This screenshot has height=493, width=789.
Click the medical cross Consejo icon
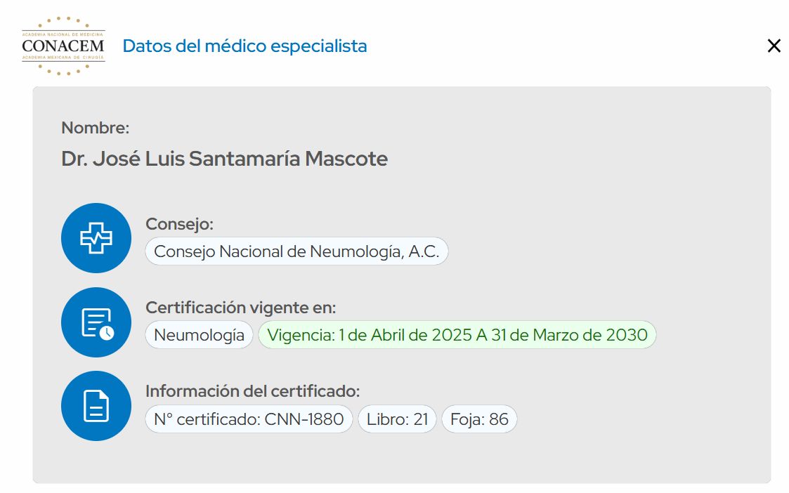96,238
